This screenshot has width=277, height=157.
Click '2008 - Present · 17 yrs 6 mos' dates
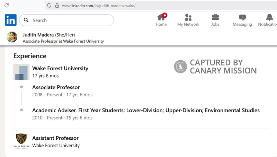point(62,95)
